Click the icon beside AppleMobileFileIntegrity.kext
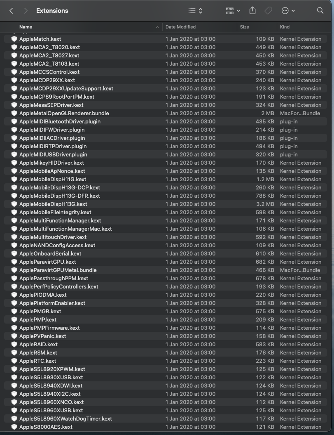 [x=14, y=212]
